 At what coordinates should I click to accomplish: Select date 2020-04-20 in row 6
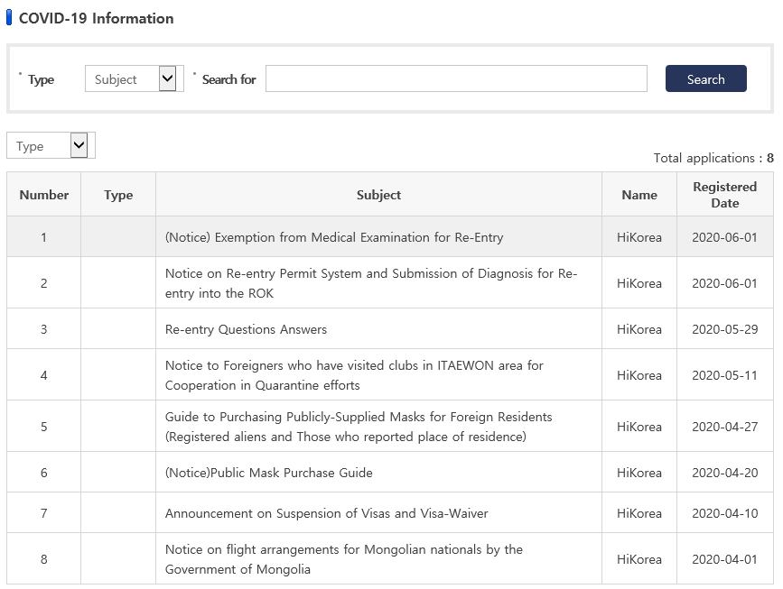[x=724, y=473]
